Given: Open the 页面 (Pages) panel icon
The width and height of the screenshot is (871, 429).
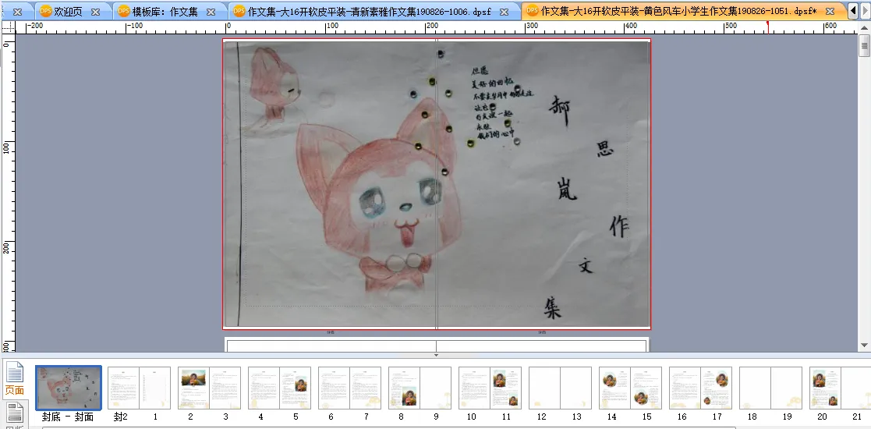Looking at the screenshot, I should tap(14, 377).
